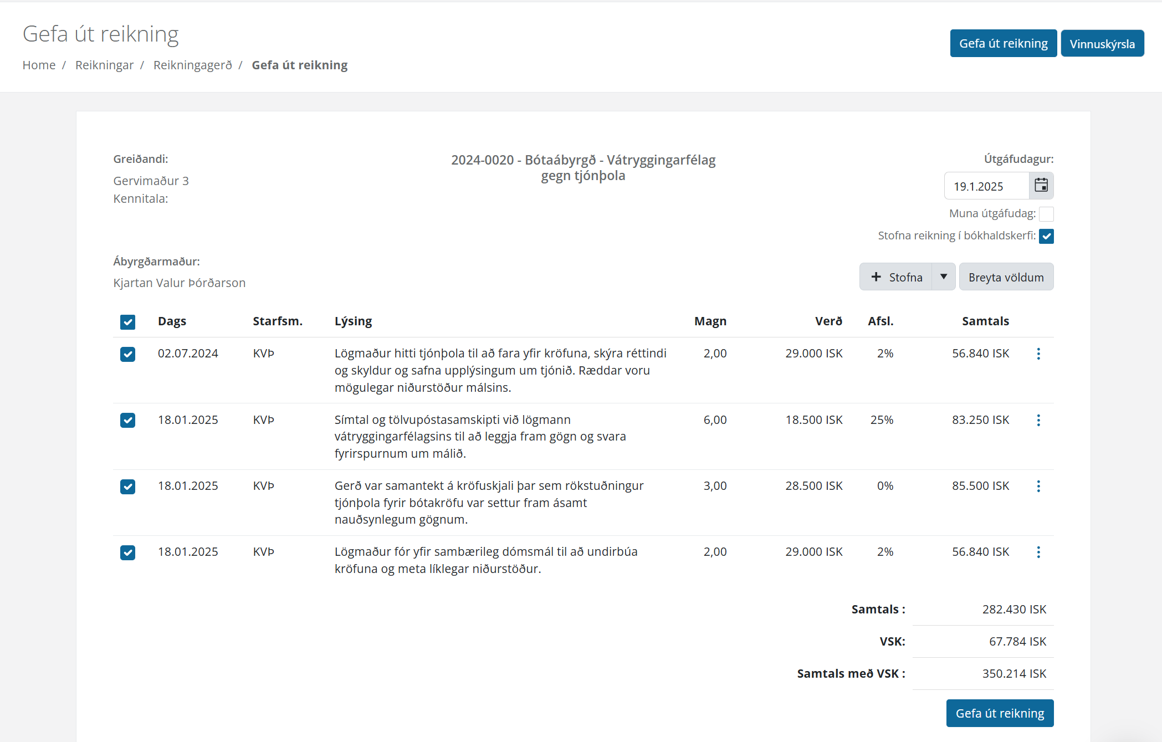Viewport: 1162px width, 742px height.
Task: Click the top Gefa út reikning button
Action: (x=1004, y=43)
